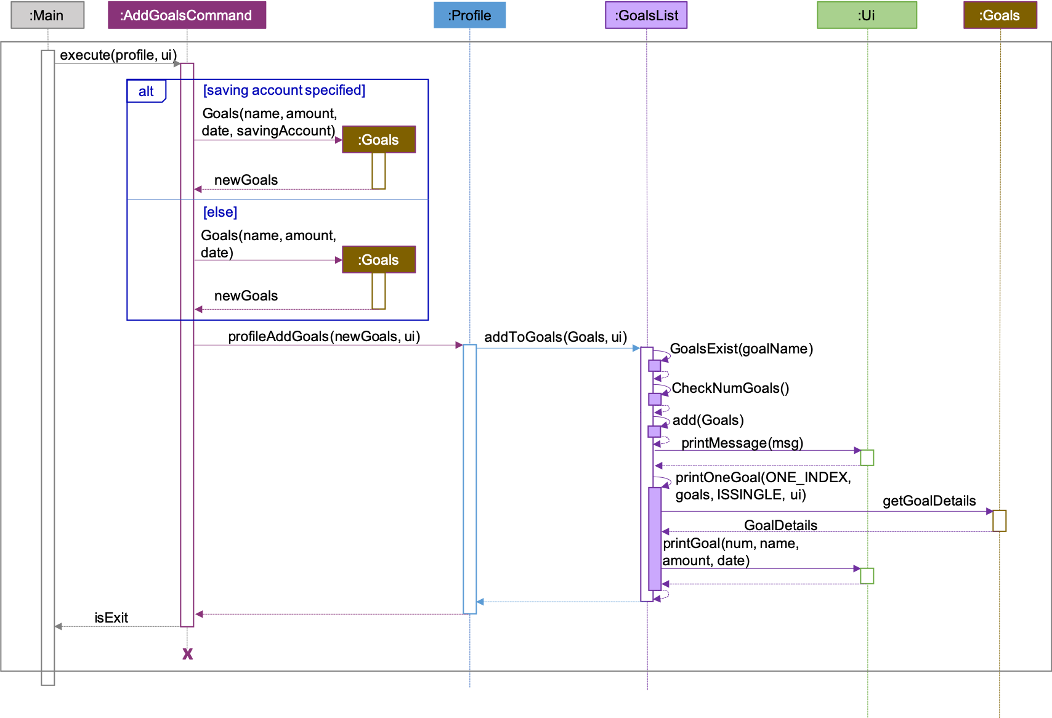
Task: Select the :AddGoalsCommand lifeline header
Action: coord(187,15)
